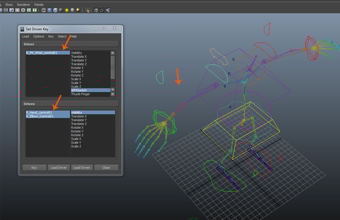Open the Panels menu
Screen dimensions: 340x220
39,4
